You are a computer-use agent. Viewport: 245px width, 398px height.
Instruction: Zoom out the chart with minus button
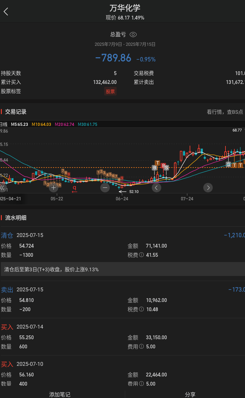point(105,187)
